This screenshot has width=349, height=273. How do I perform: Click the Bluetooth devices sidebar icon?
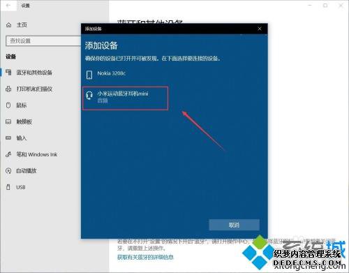[8, 73]
